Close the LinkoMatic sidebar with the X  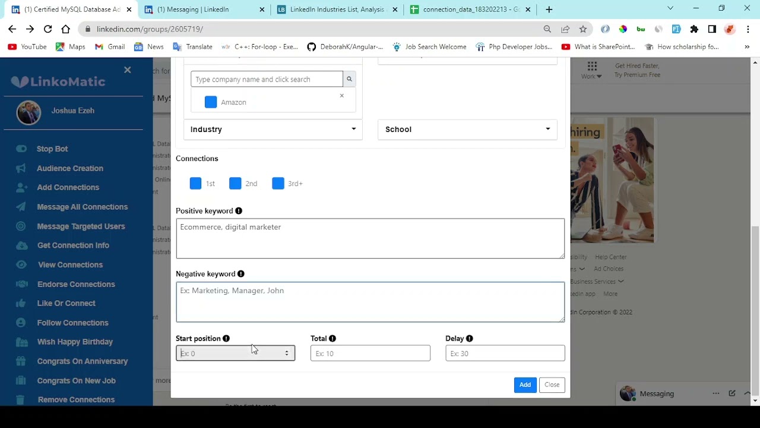tap(127, 70)
